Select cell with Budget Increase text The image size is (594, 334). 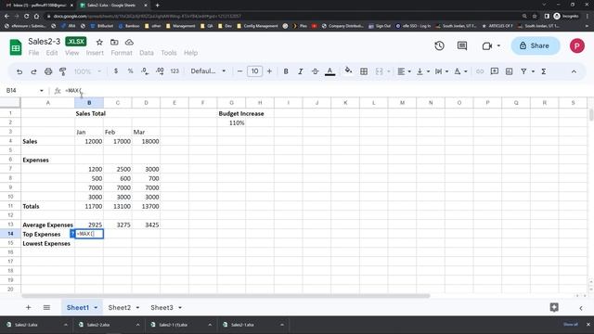coord(231,113)
